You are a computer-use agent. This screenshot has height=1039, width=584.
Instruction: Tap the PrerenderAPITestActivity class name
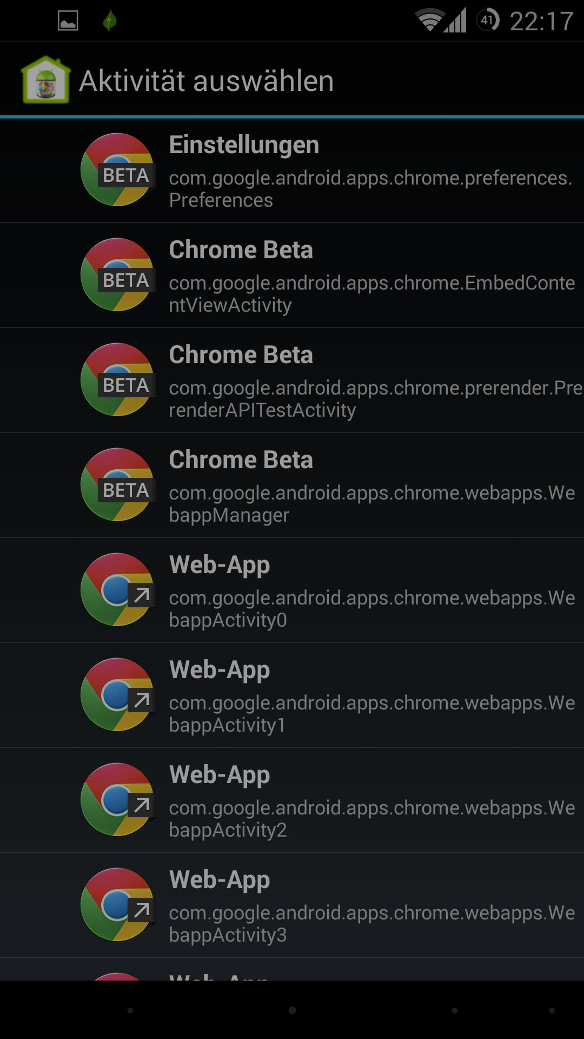(x=376, y=399)
